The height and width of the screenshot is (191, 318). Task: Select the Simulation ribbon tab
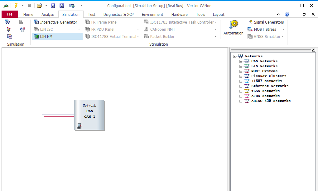[x=71, y=14]
